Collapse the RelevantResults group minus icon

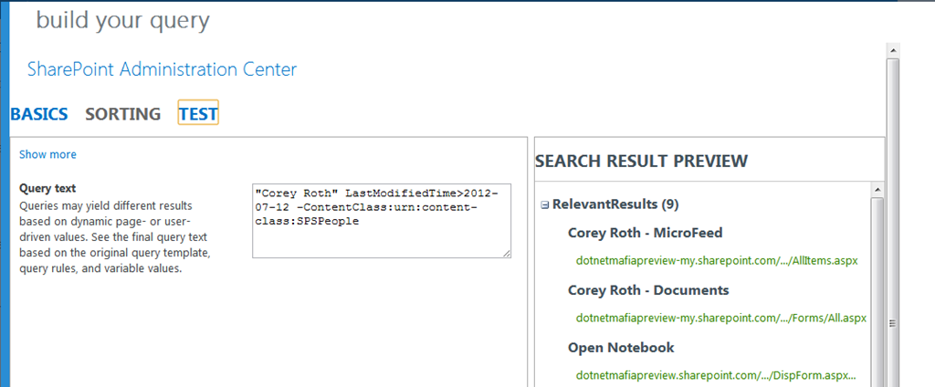pos(544,205)
